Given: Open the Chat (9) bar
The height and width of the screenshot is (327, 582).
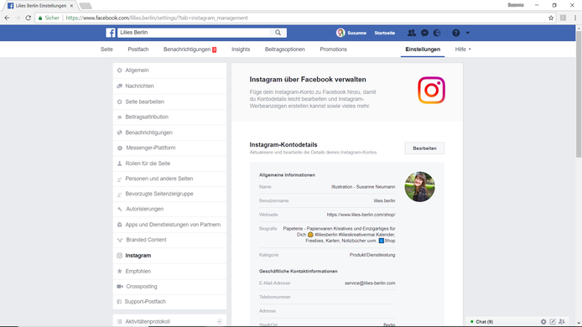Looking at the screenshot, I should [x=485, y=322].
